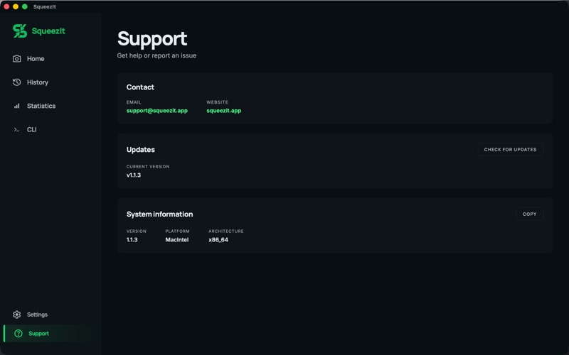Click 'Get help or report an issue' subtitle
This screenshot has height=355, width=569.
tap(156, 55)
